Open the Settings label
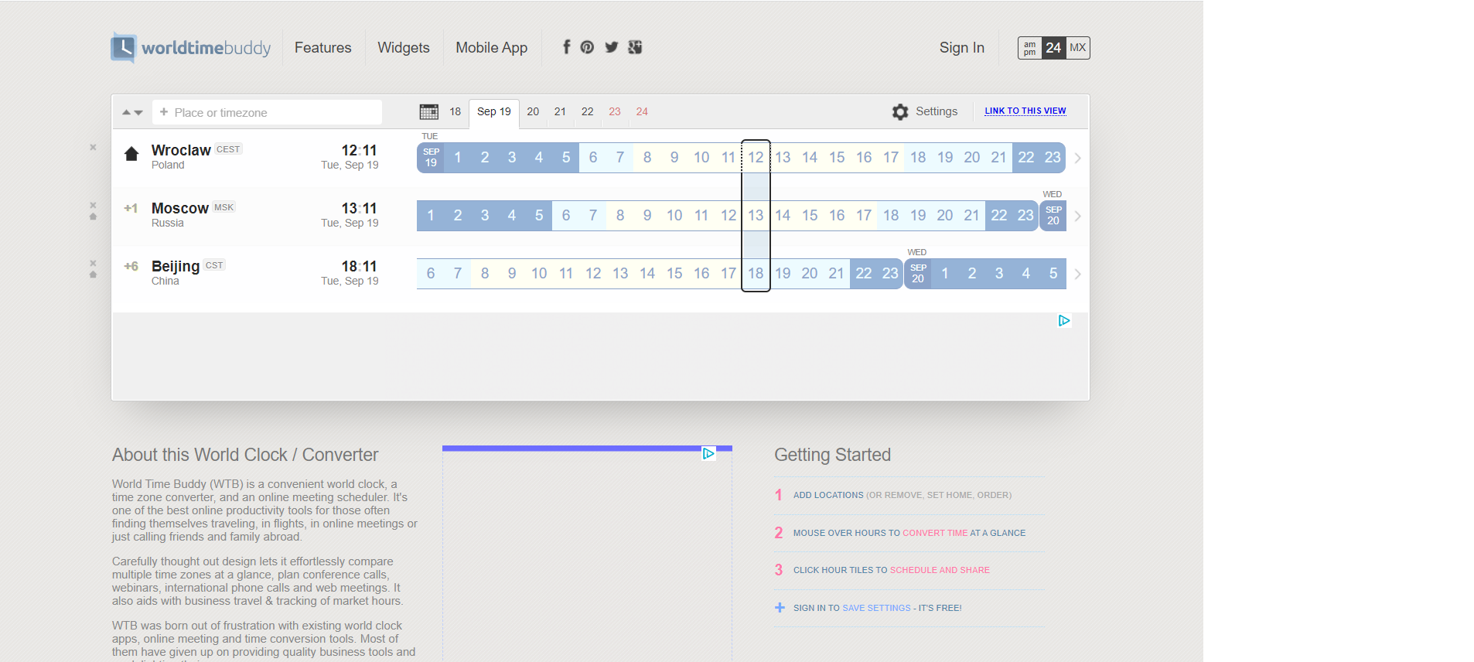Viewport: 1474px width, 662px height. 937,111
